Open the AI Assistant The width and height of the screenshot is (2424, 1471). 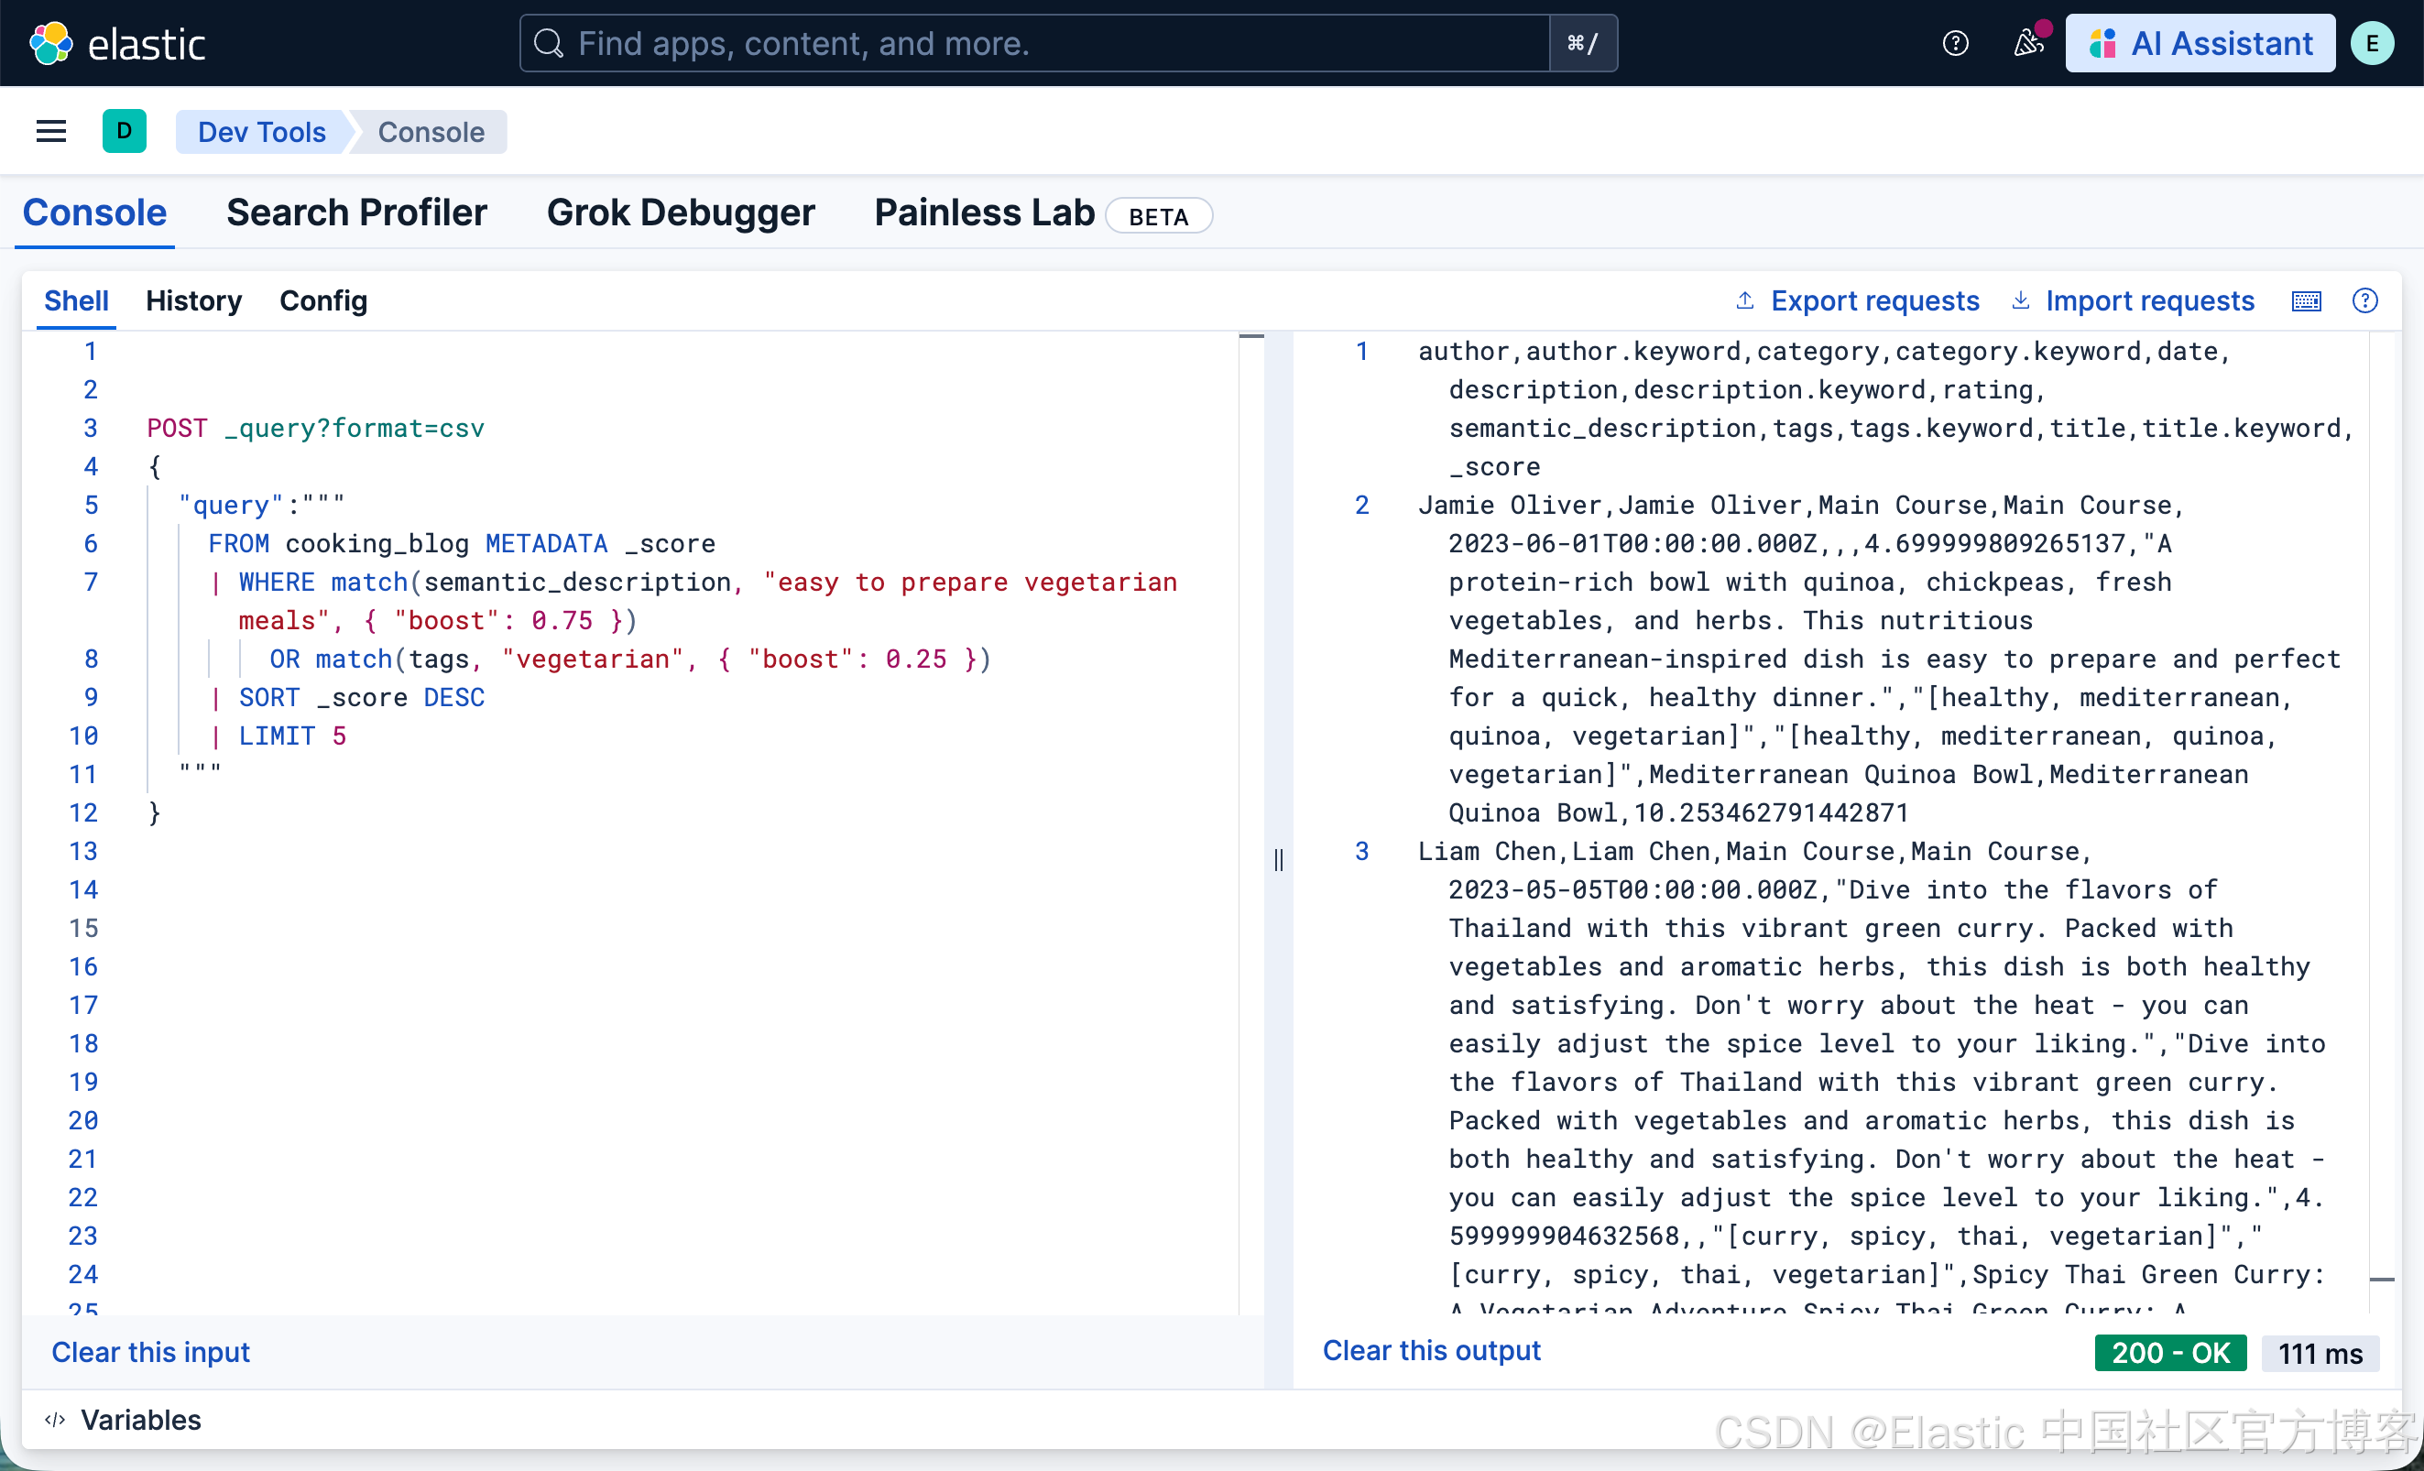pyautogui.click(x=2200, y=43)
